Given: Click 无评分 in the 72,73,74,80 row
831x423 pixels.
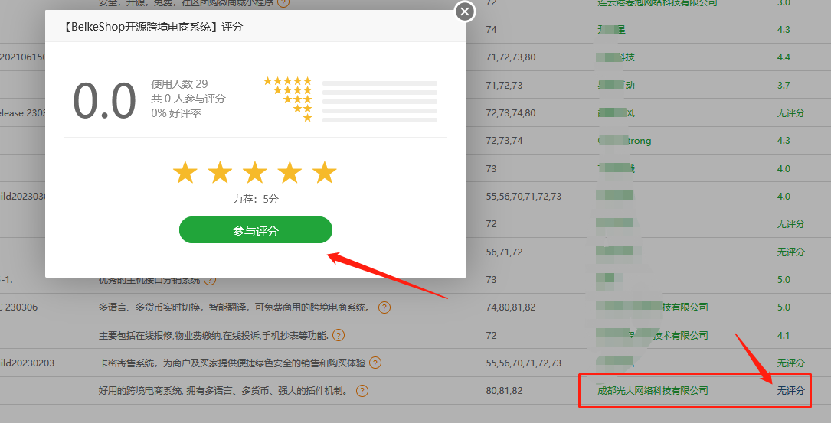Looking at the screenshot, I should pyautogui.click(x=790, y=112).
